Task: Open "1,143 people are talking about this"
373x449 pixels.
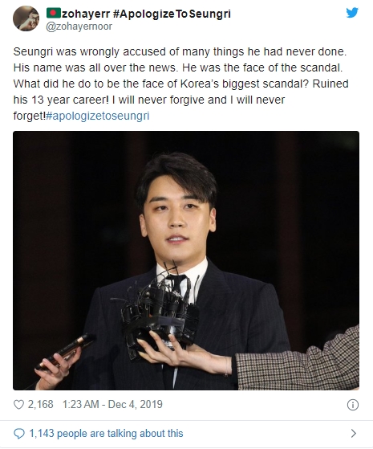Action: (x=106, y=434)
